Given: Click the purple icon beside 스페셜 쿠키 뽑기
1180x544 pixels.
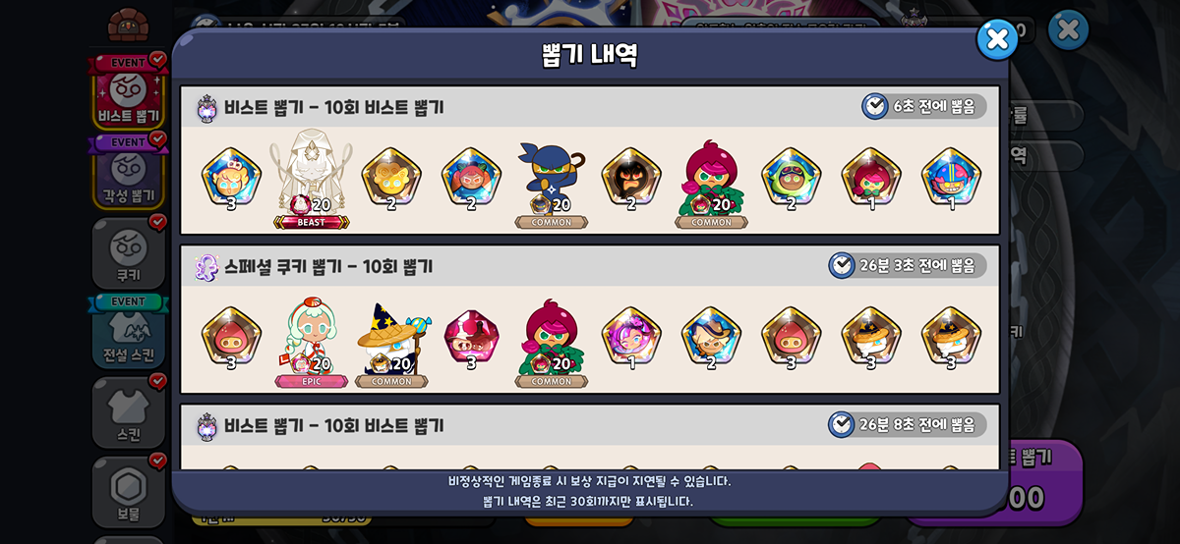Looking at the screenshot, I should point(206,266).
